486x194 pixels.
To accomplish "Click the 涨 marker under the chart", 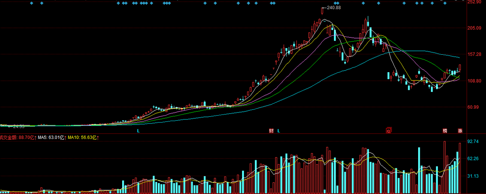I will click(460, 131).
